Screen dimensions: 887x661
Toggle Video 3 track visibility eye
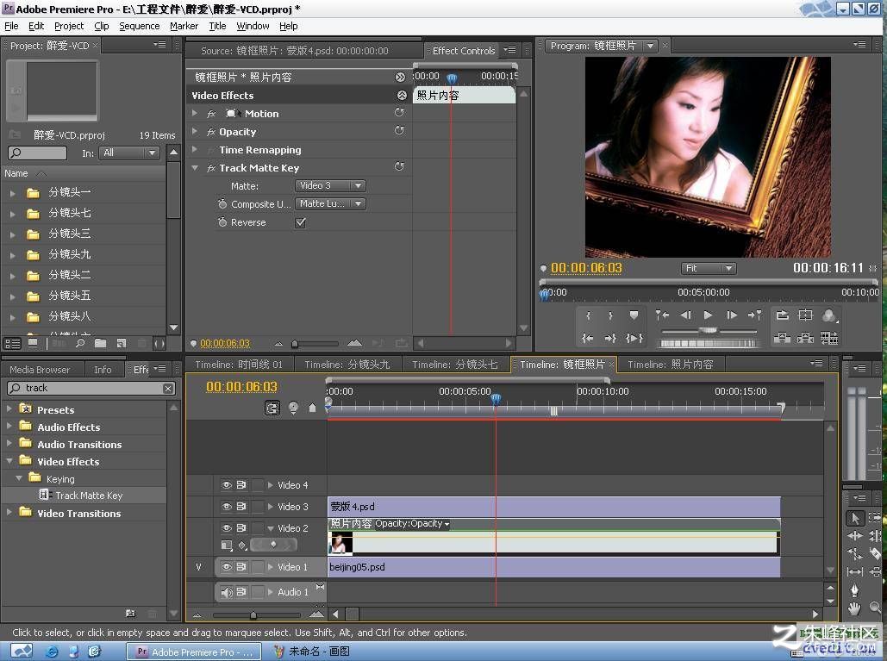click(226, 507)
